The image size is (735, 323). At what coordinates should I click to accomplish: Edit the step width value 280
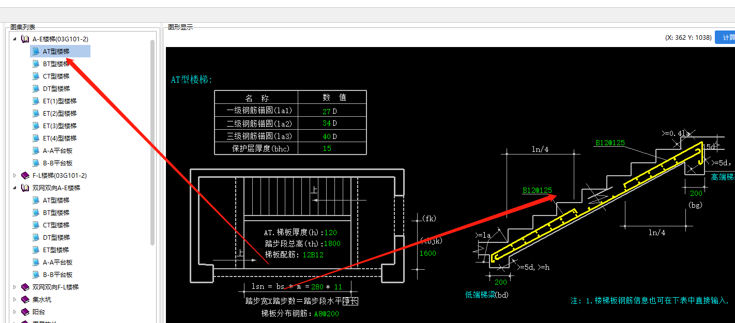pos(317,286)
